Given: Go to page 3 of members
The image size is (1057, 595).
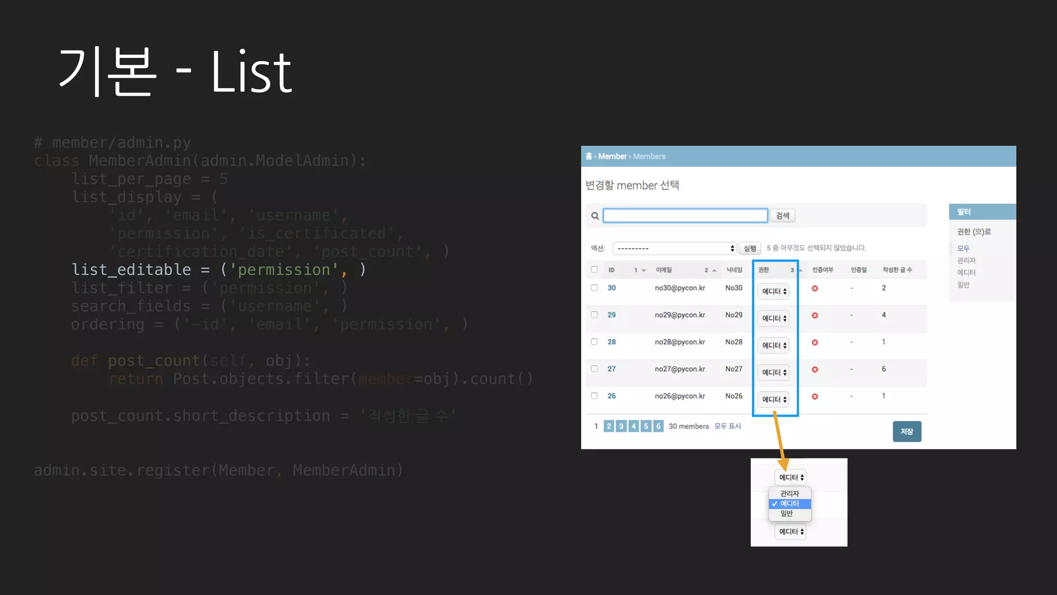Looking at the screenshot, I should (x=621, y=426).
